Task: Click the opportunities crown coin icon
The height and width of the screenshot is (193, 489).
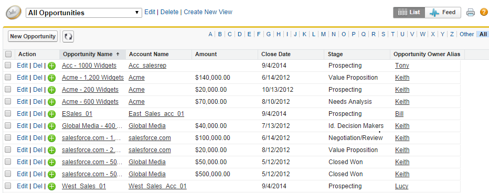Action: (x=14, y=13)
